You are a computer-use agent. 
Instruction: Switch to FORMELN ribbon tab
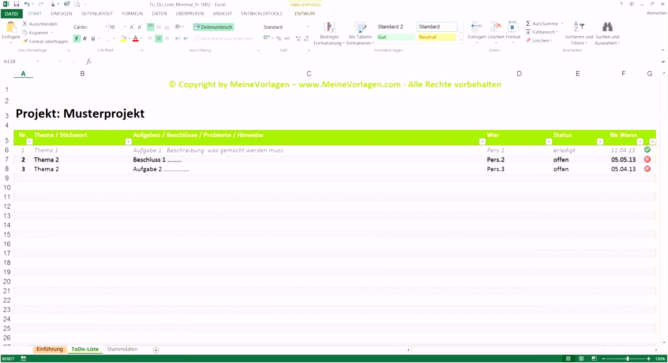132,14
